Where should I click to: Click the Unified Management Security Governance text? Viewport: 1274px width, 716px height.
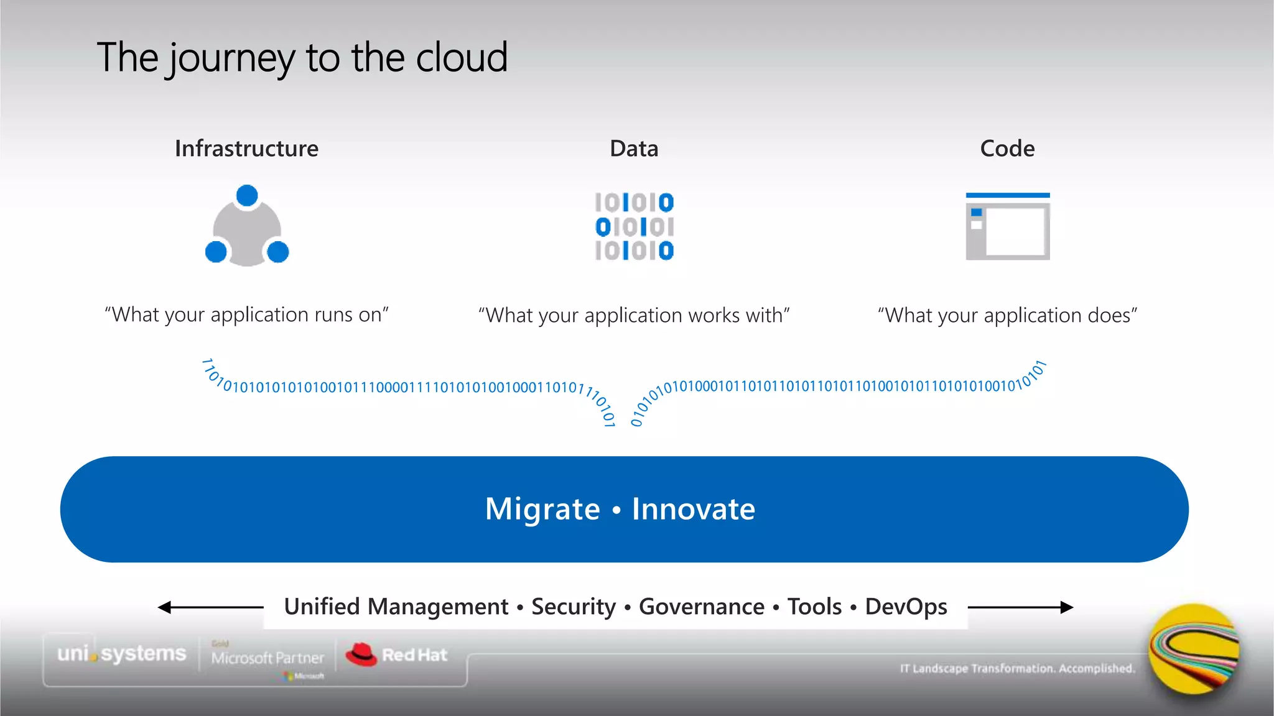click(x=615, y=607)
